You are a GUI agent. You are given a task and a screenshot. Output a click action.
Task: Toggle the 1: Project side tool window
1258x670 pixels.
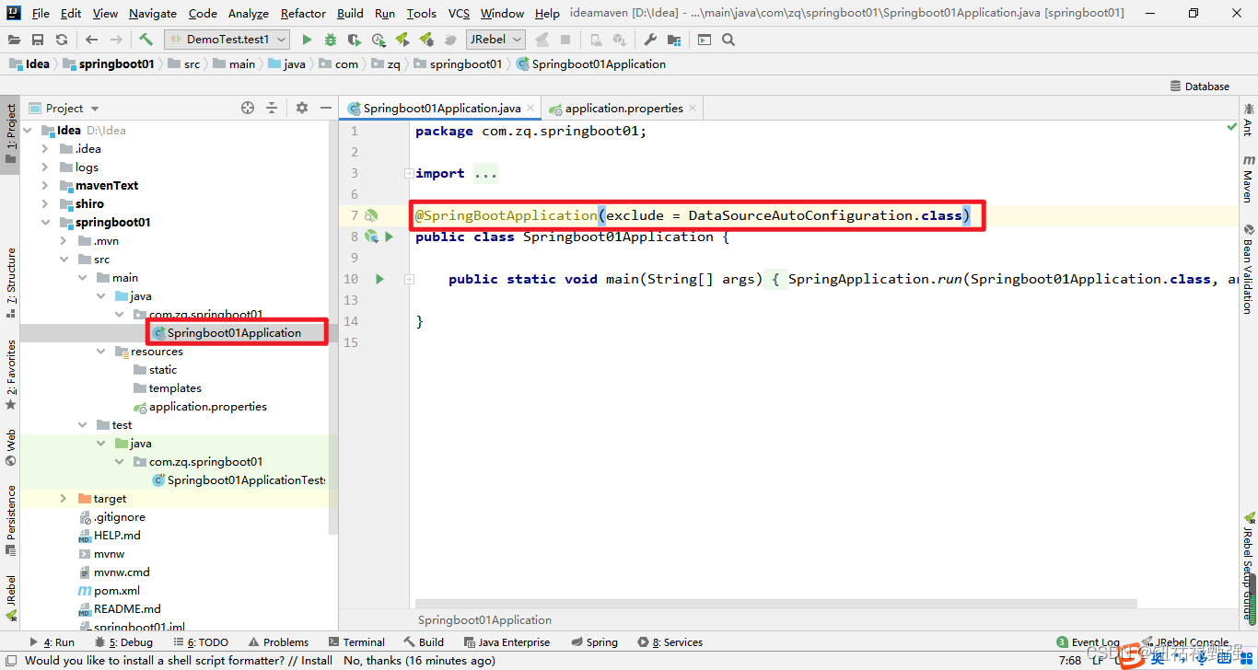pyautogui.click(x=11, y=134)
